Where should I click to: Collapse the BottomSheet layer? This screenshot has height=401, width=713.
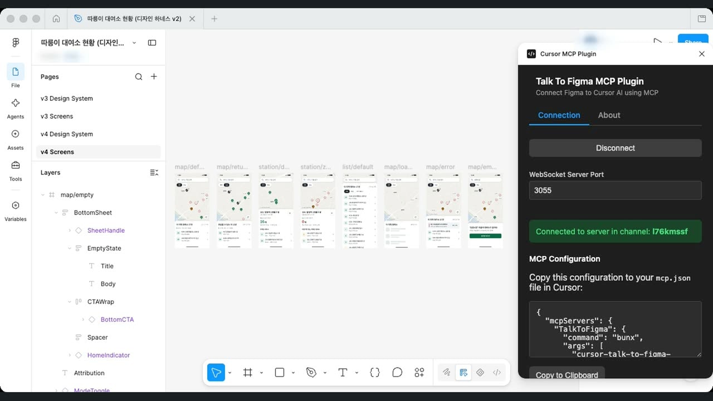[56, 213]
